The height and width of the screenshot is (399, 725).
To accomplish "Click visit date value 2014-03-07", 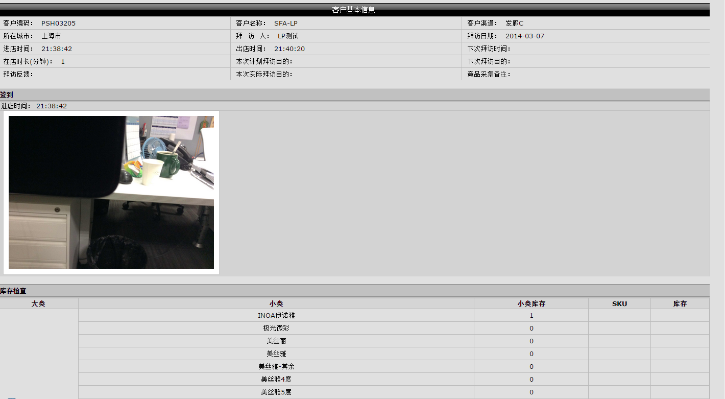I will [x=525, y=36].
